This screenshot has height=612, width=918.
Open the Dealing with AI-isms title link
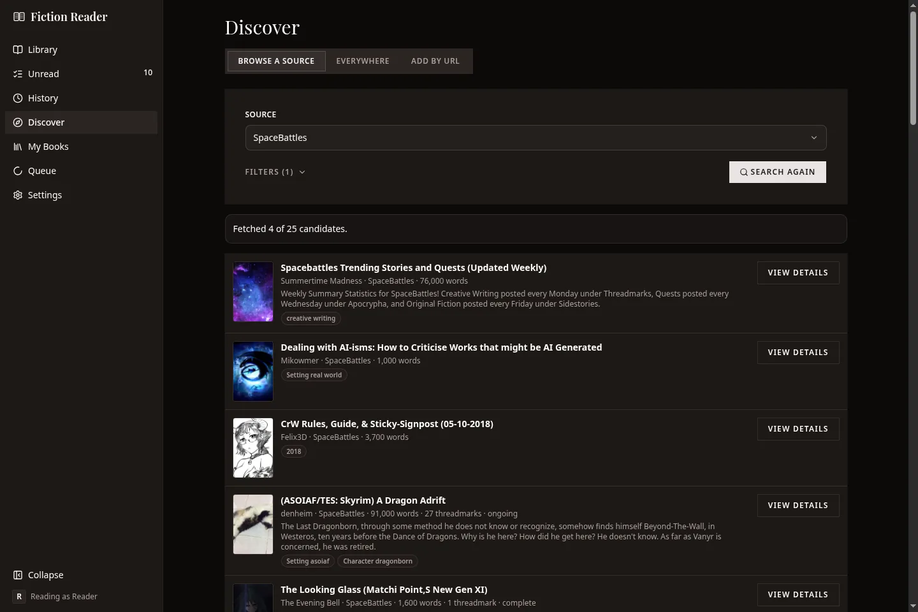(441, 347)
